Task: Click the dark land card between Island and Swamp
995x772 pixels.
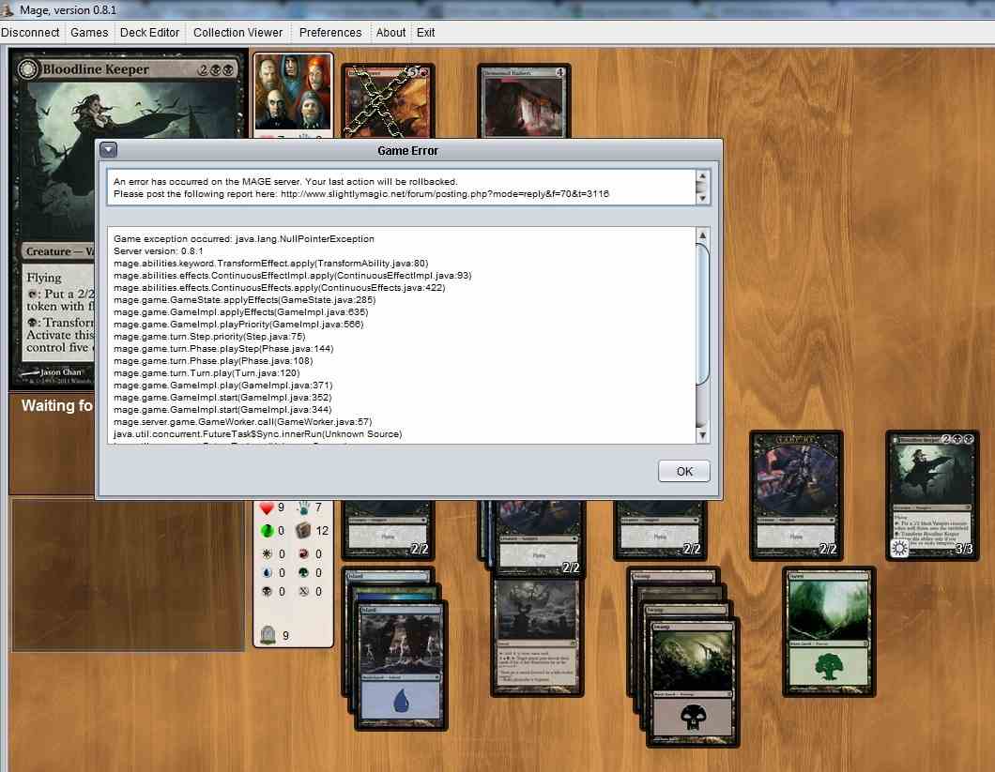Action: [x=537, y=636]
